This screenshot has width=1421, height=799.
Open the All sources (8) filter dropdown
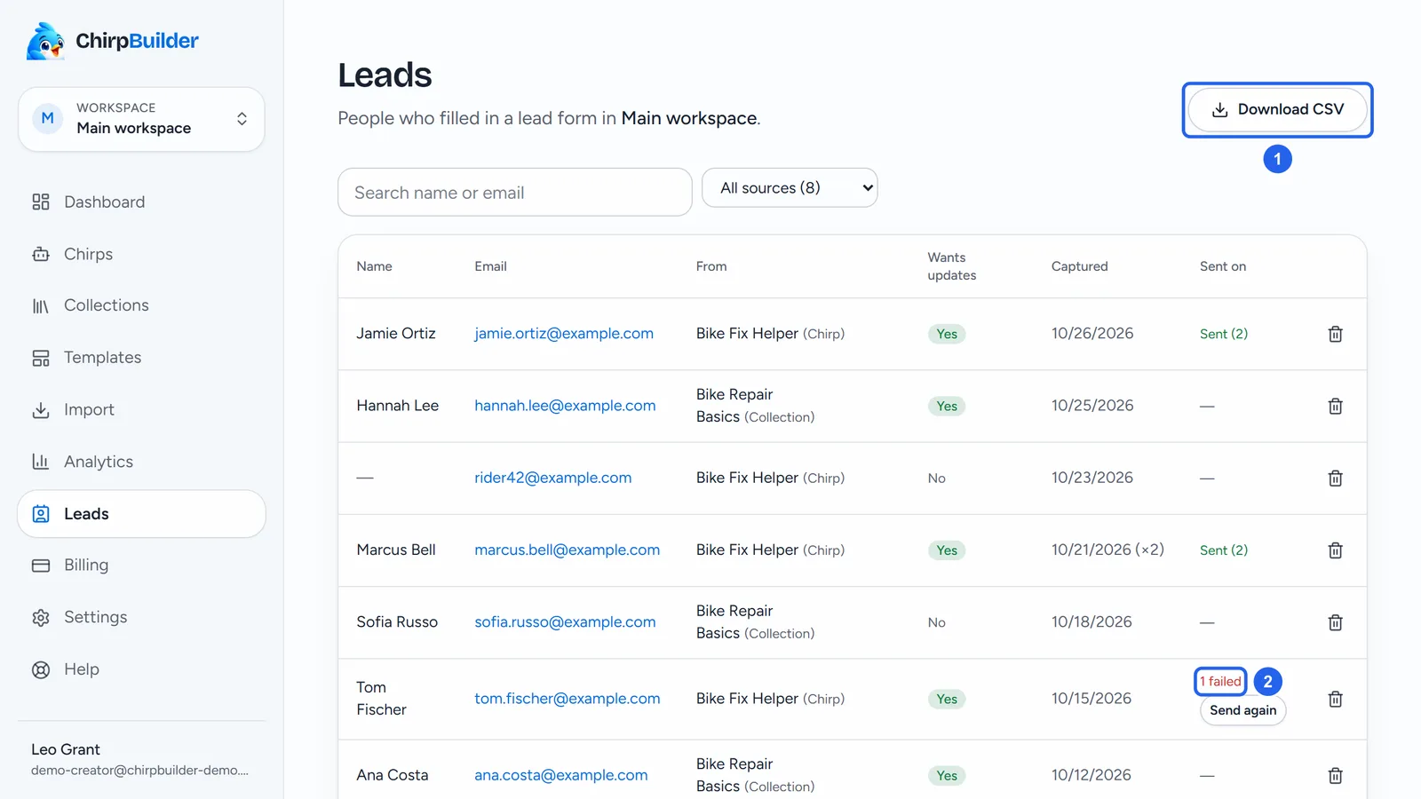(x=790, y=188)
